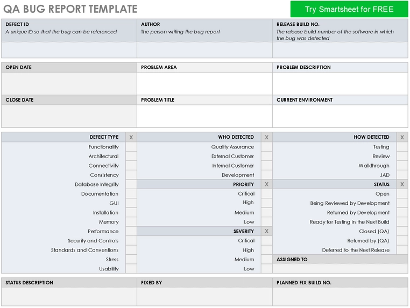The width and height of the screenshot is (410, 308).
Task: Check the High box under Severity
Action: click(266, 250)
